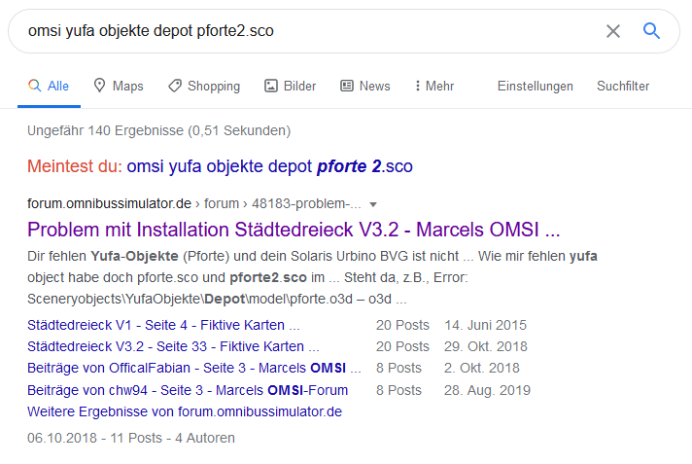Click the Bilder image icon
This screenshot has height=464, width=692.
[271, 86]
